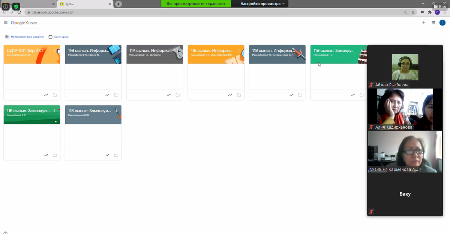Viewport: 450px width, 234px height.
Task: Select Айжан Рысбаева's video thumbnail
Action: click(x=405, y=67)
